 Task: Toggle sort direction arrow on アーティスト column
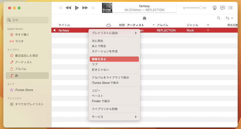[153, 25]
